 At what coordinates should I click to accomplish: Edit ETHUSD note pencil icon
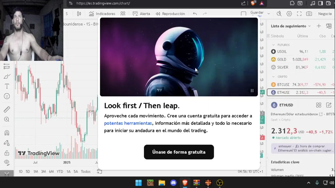pos(329,105)
